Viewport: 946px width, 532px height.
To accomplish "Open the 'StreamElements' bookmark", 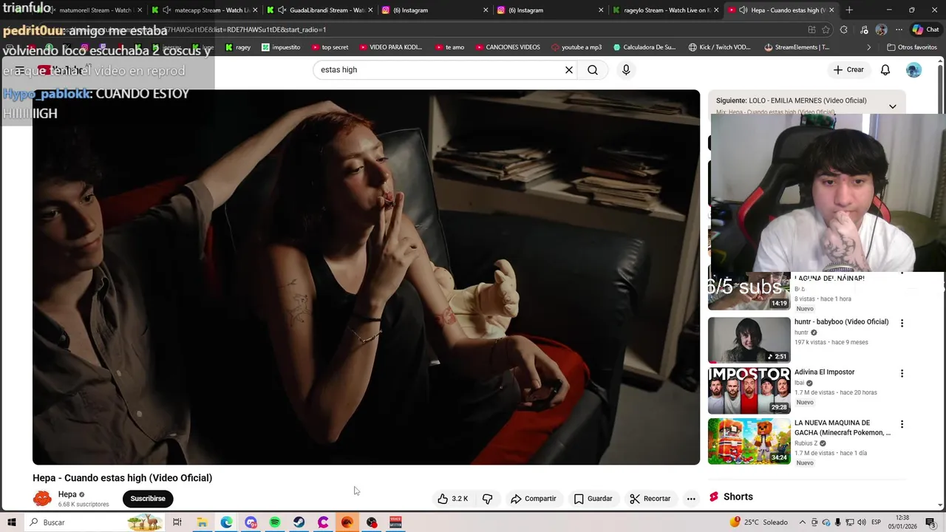I will point(797,47).
